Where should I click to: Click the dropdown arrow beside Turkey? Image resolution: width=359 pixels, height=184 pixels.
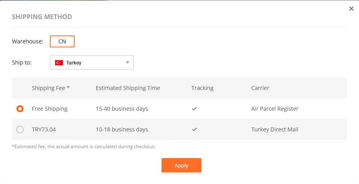128,63
